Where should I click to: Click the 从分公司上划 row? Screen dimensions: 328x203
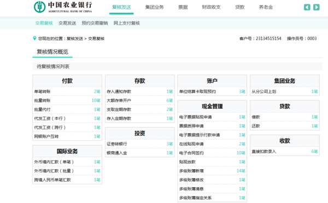[285, 92]
